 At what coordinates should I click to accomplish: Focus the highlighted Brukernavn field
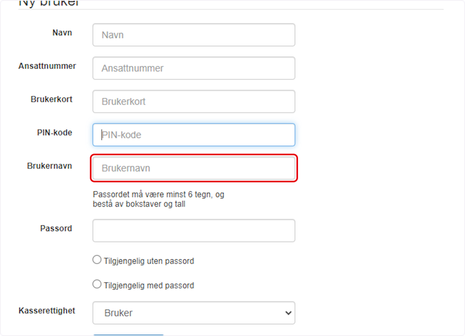point(194,168)
